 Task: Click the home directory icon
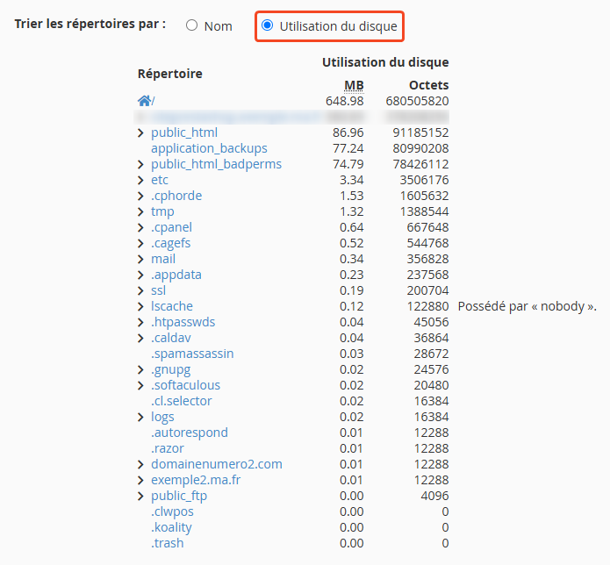click(144, 101)
